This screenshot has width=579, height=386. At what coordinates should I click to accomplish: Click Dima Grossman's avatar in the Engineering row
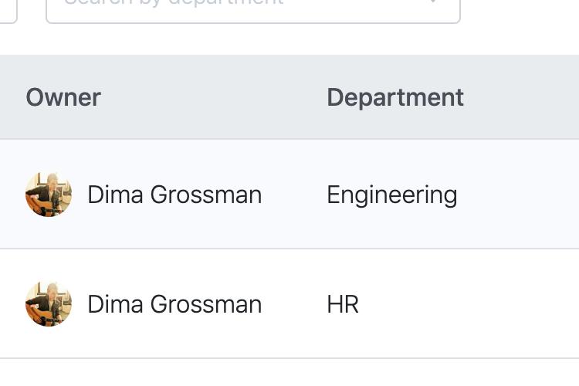(x=49, y=195)
